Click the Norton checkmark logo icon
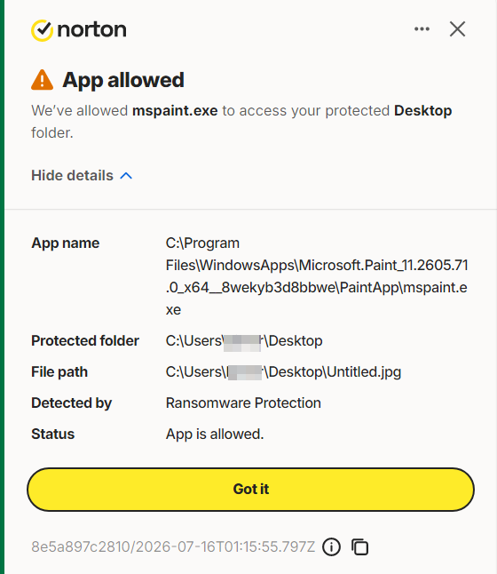Image resolution: width=497 pixels, height=574 pixels. click(x=42, y=30)
